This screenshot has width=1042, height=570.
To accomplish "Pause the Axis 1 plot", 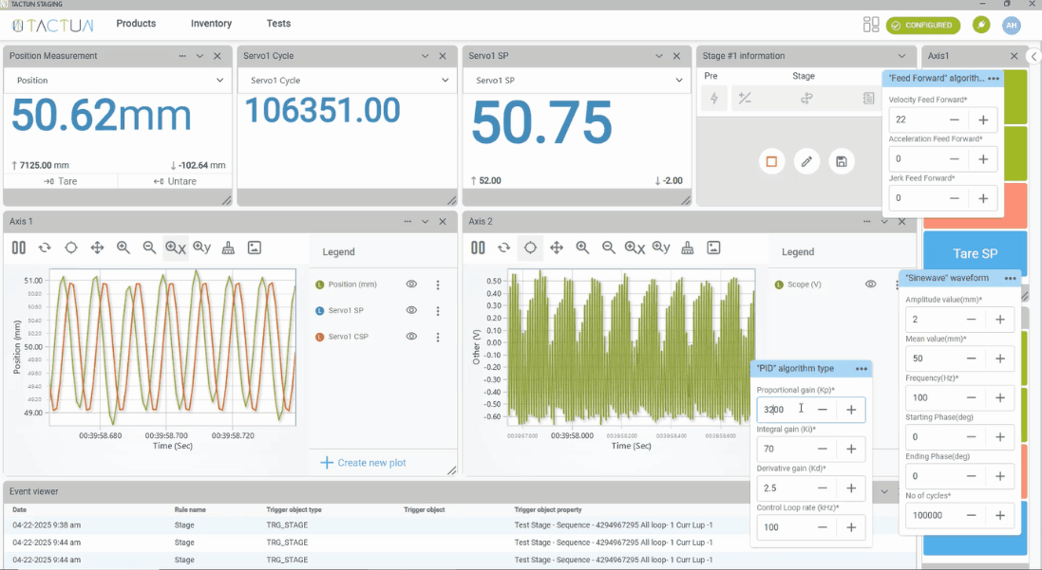I will tap(18, 248).
